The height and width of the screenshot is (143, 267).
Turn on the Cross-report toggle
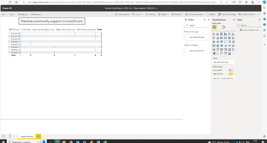point(231,70)
